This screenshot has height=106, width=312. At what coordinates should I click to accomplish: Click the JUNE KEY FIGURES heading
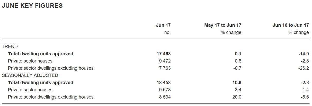(x=32, y=6)
